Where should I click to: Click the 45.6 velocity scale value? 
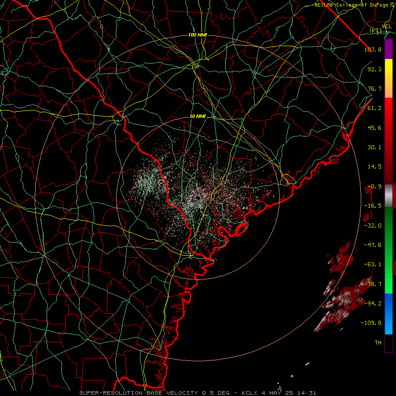click(x=374, y=128)
